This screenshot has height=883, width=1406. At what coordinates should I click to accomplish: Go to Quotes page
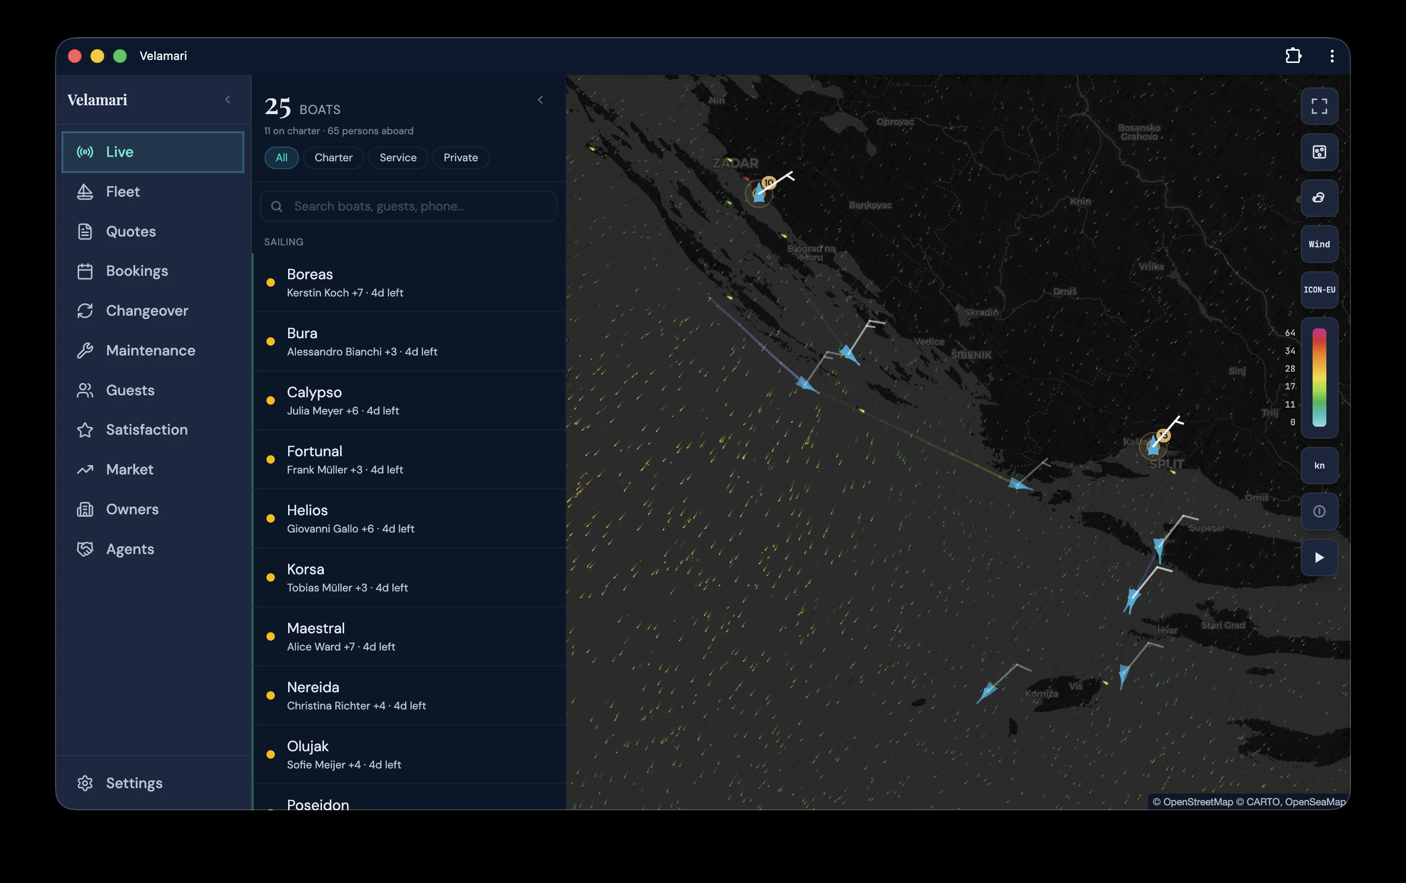click(152, 231)
